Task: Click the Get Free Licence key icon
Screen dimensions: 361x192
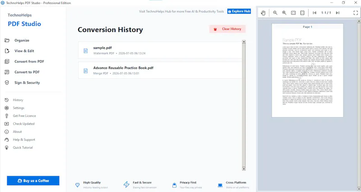Action: (x=7, y=116)
